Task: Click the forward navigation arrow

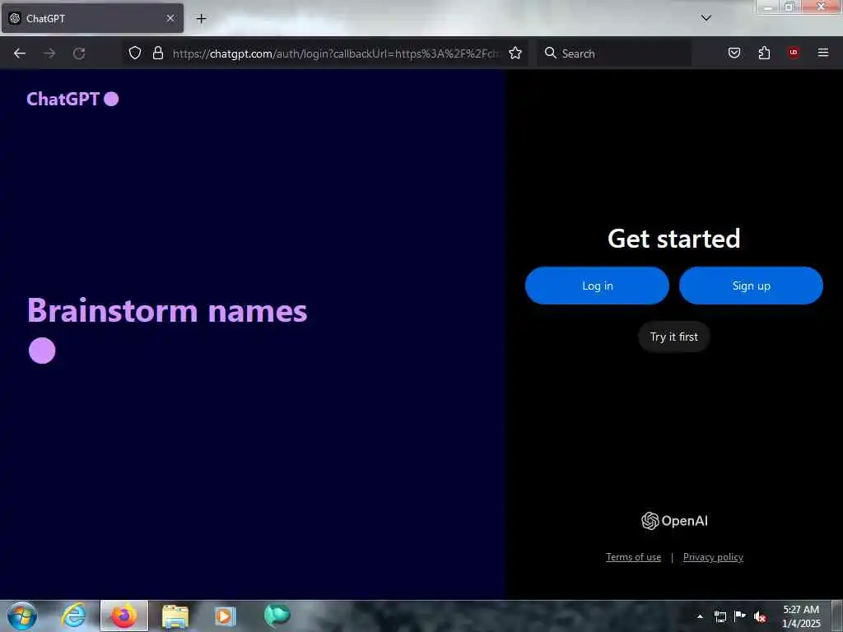Action: 49,53
